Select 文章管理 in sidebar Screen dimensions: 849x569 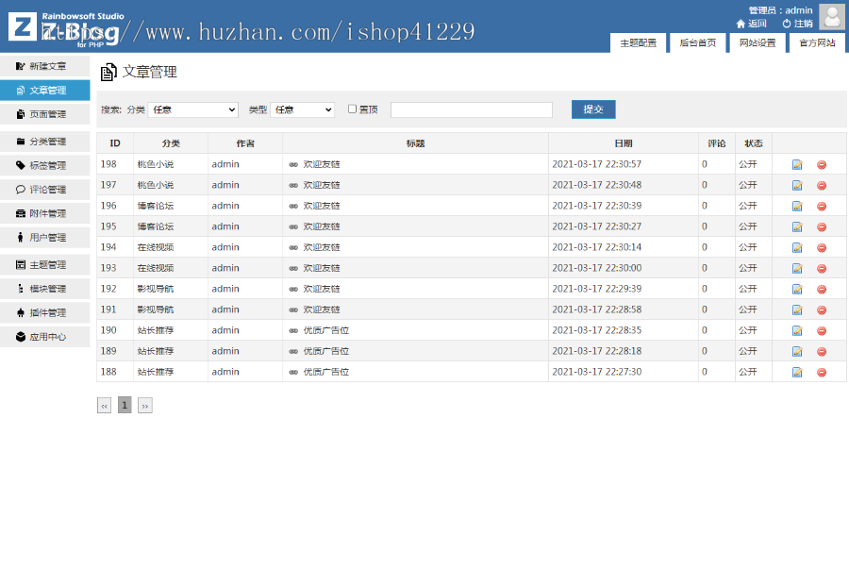click(45, 90)
